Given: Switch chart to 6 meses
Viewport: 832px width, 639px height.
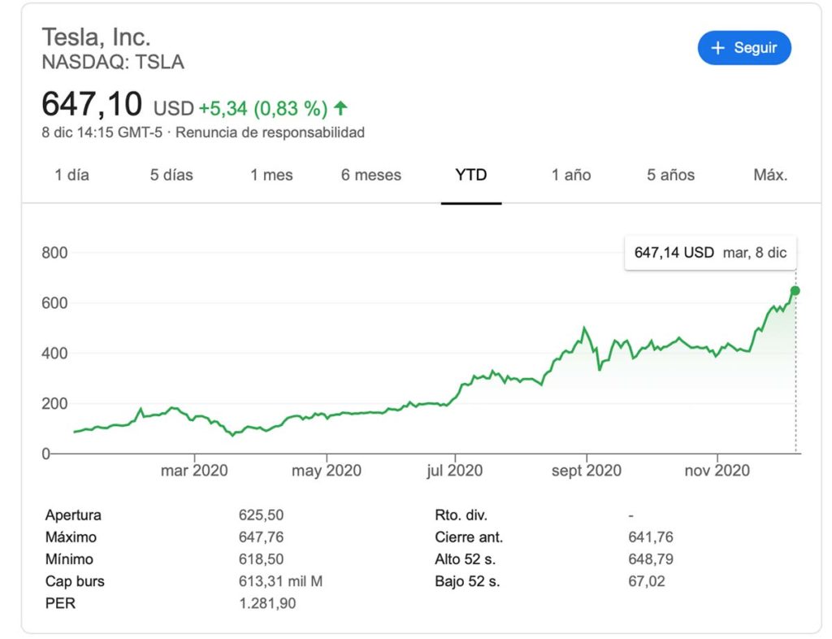Looking at the screenshot, I should (370, 175).
